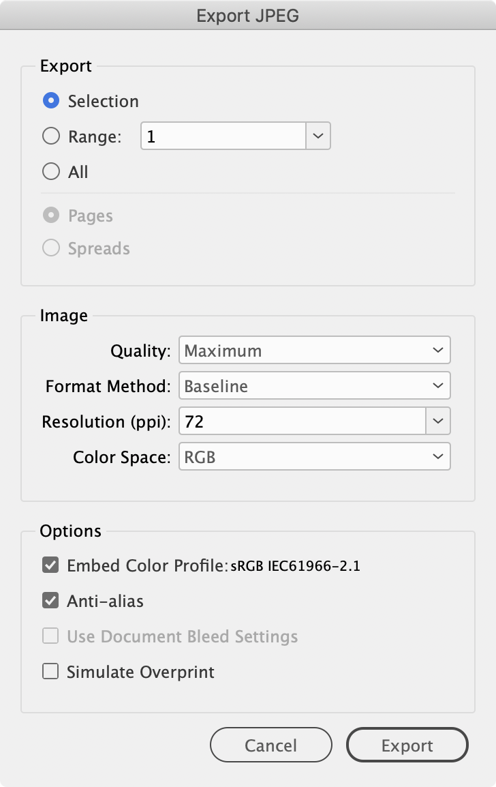Click the Spreads radio button

(51, 248)
